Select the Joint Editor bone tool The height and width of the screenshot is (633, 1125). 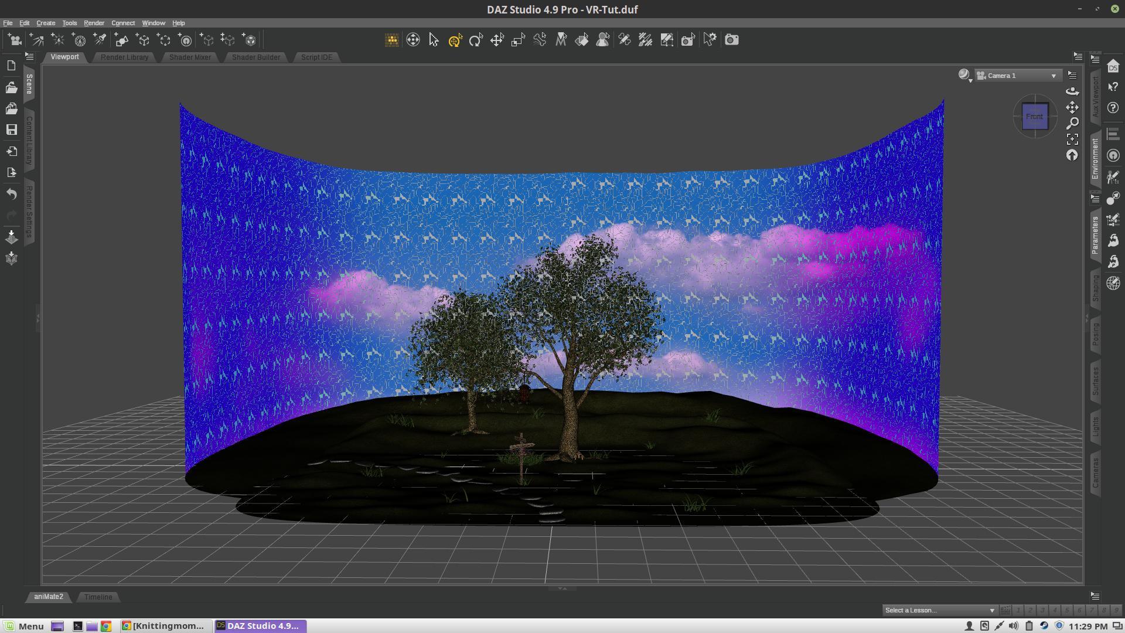pos(539,40)
